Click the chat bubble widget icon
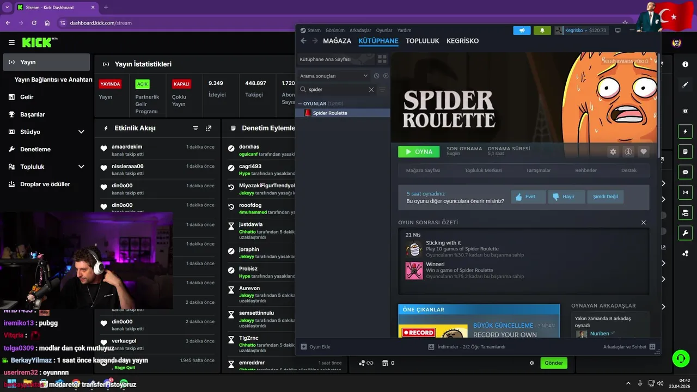The width and height of the screenshot is (697, 392). tap(685, 171)
